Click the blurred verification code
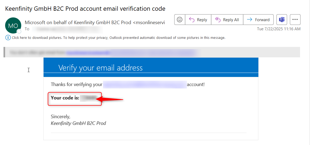This screenshot has height=145, width=310. click(88, 98)
